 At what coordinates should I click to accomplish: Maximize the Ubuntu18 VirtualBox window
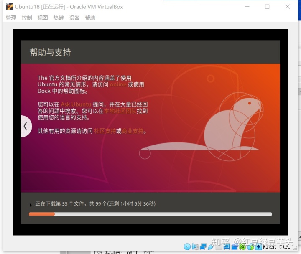pyautogui.click(x=267, y=7)
